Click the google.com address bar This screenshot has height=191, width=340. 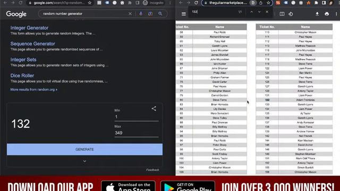click(59, 3)
